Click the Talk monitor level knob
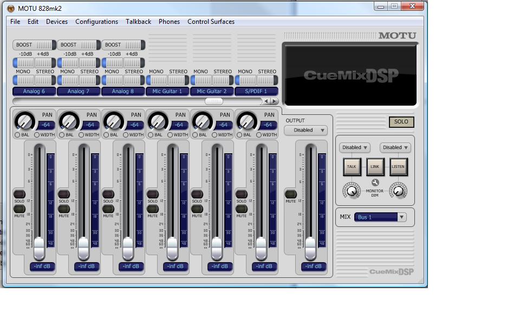520x325 pixels. 352,190
